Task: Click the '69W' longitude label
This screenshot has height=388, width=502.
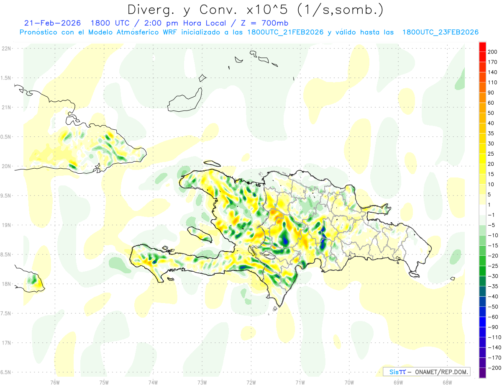Action: [398, 382]
